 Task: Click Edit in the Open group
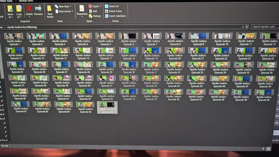tap(93, 11)
